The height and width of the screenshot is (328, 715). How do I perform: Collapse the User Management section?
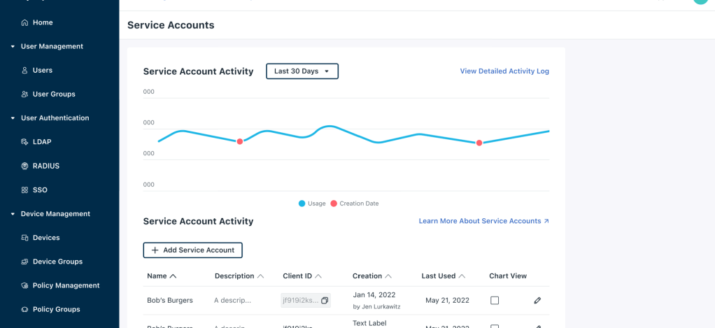[13, 47]
